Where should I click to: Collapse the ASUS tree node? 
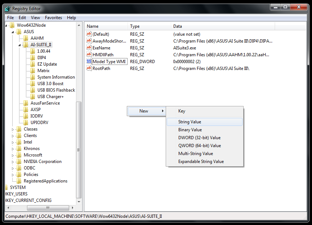pyautogui.click(x=13, y=32)
